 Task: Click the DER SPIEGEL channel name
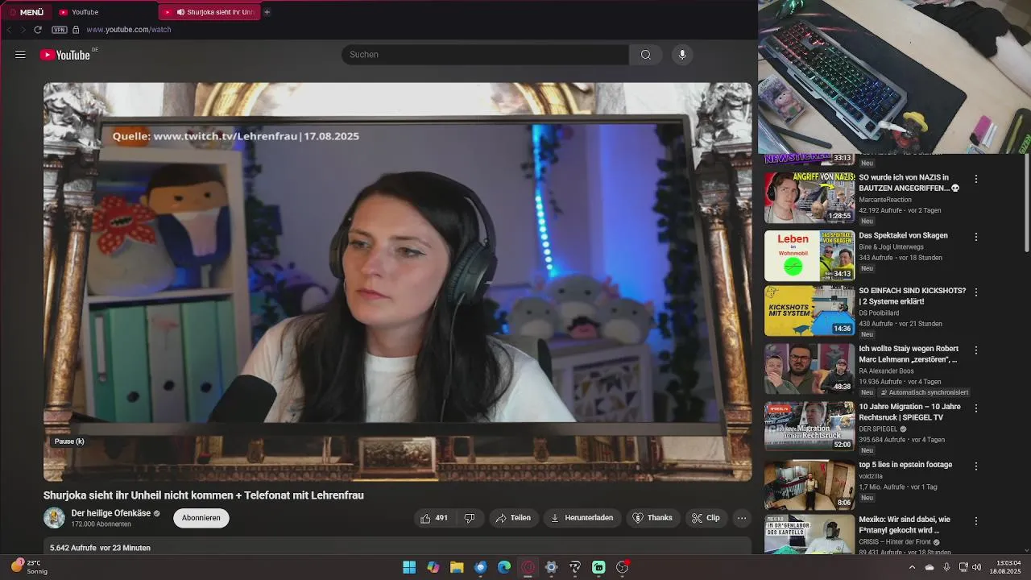click(878, 429)
